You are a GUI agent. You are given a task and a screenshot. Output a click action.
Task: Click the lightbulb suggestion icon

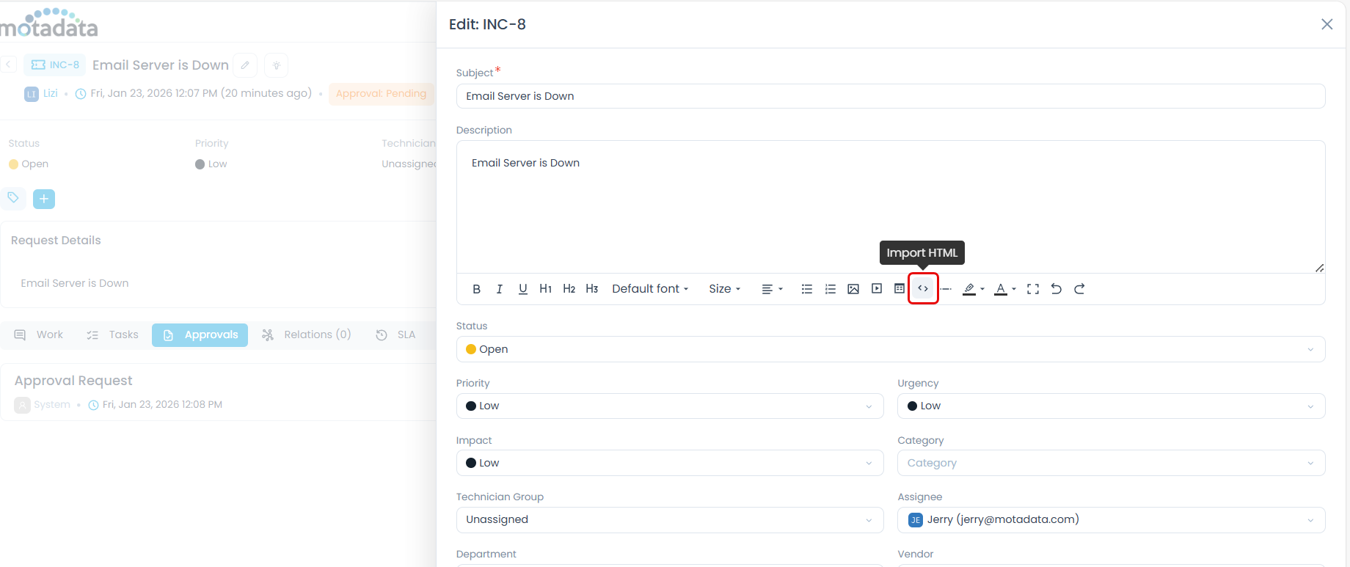coord(277,65)
